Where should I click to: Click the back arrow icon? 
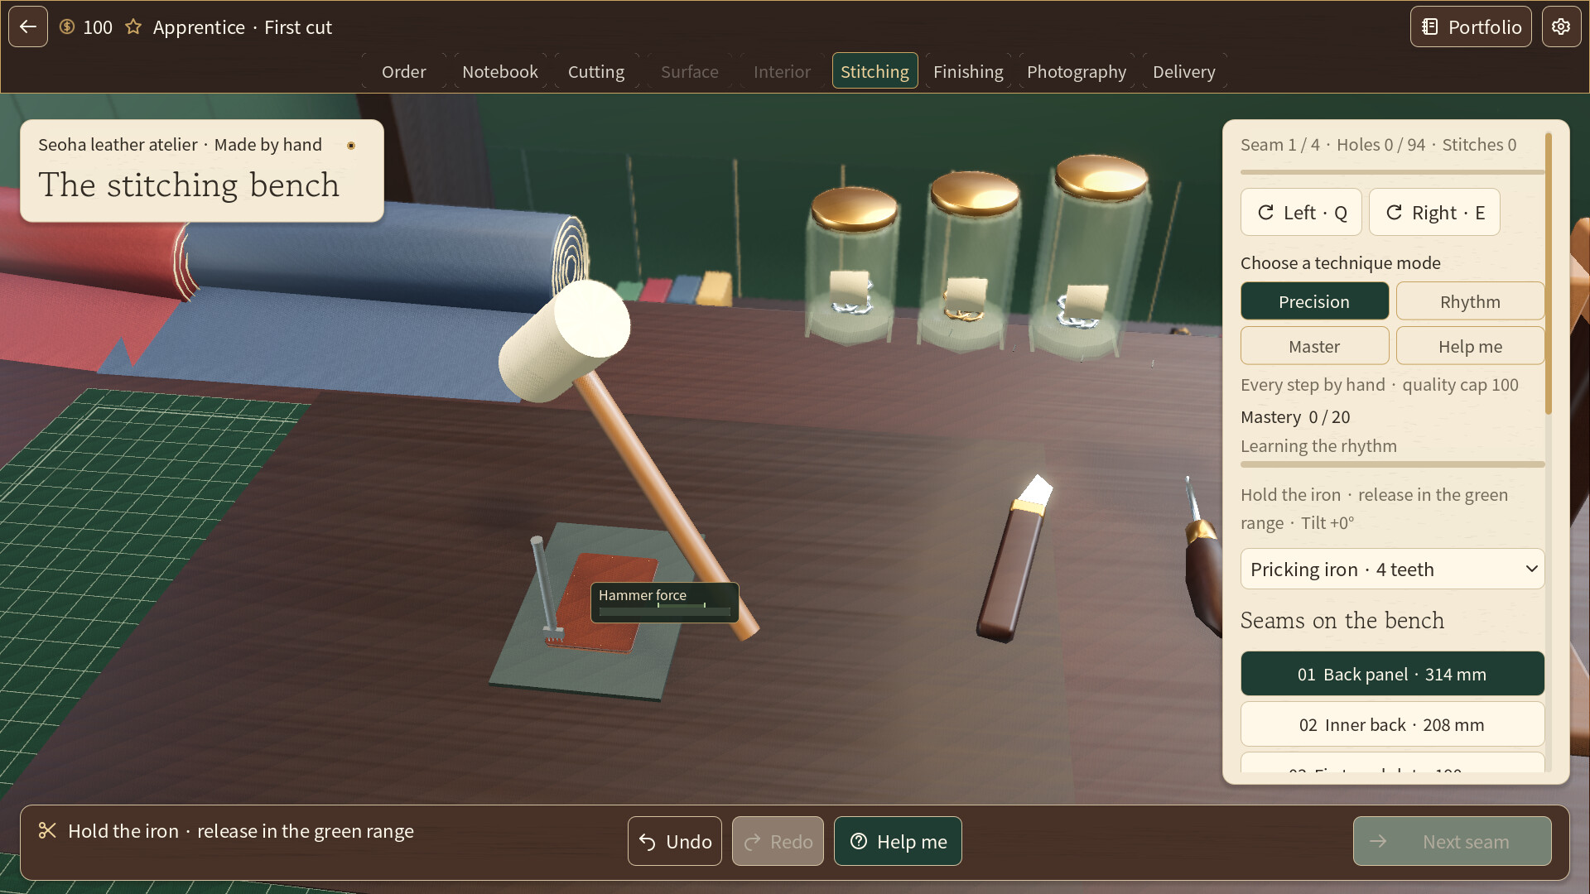pos(28,26)
